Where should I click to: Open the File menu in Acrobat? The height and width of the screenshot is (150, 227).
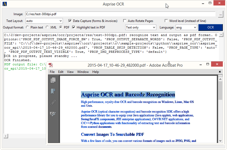click(52, 72)
